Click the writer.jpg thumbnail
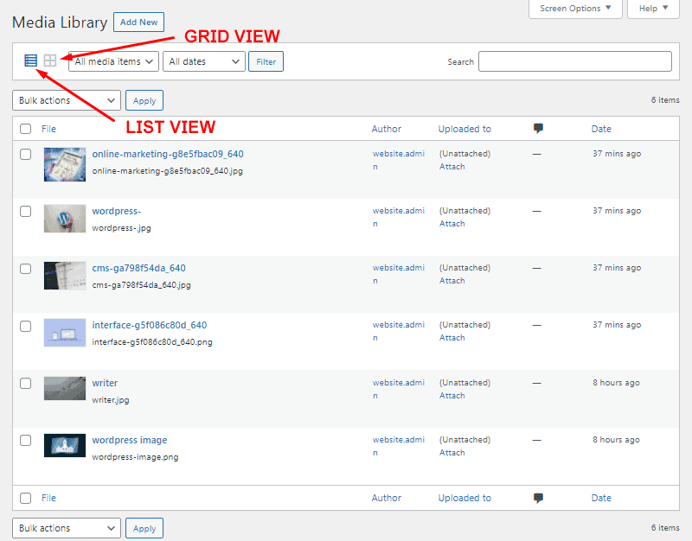 point(64,388)
